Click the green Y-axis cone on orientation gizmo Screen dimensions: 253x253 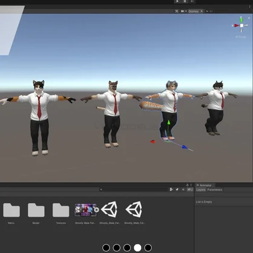(241, 20)
